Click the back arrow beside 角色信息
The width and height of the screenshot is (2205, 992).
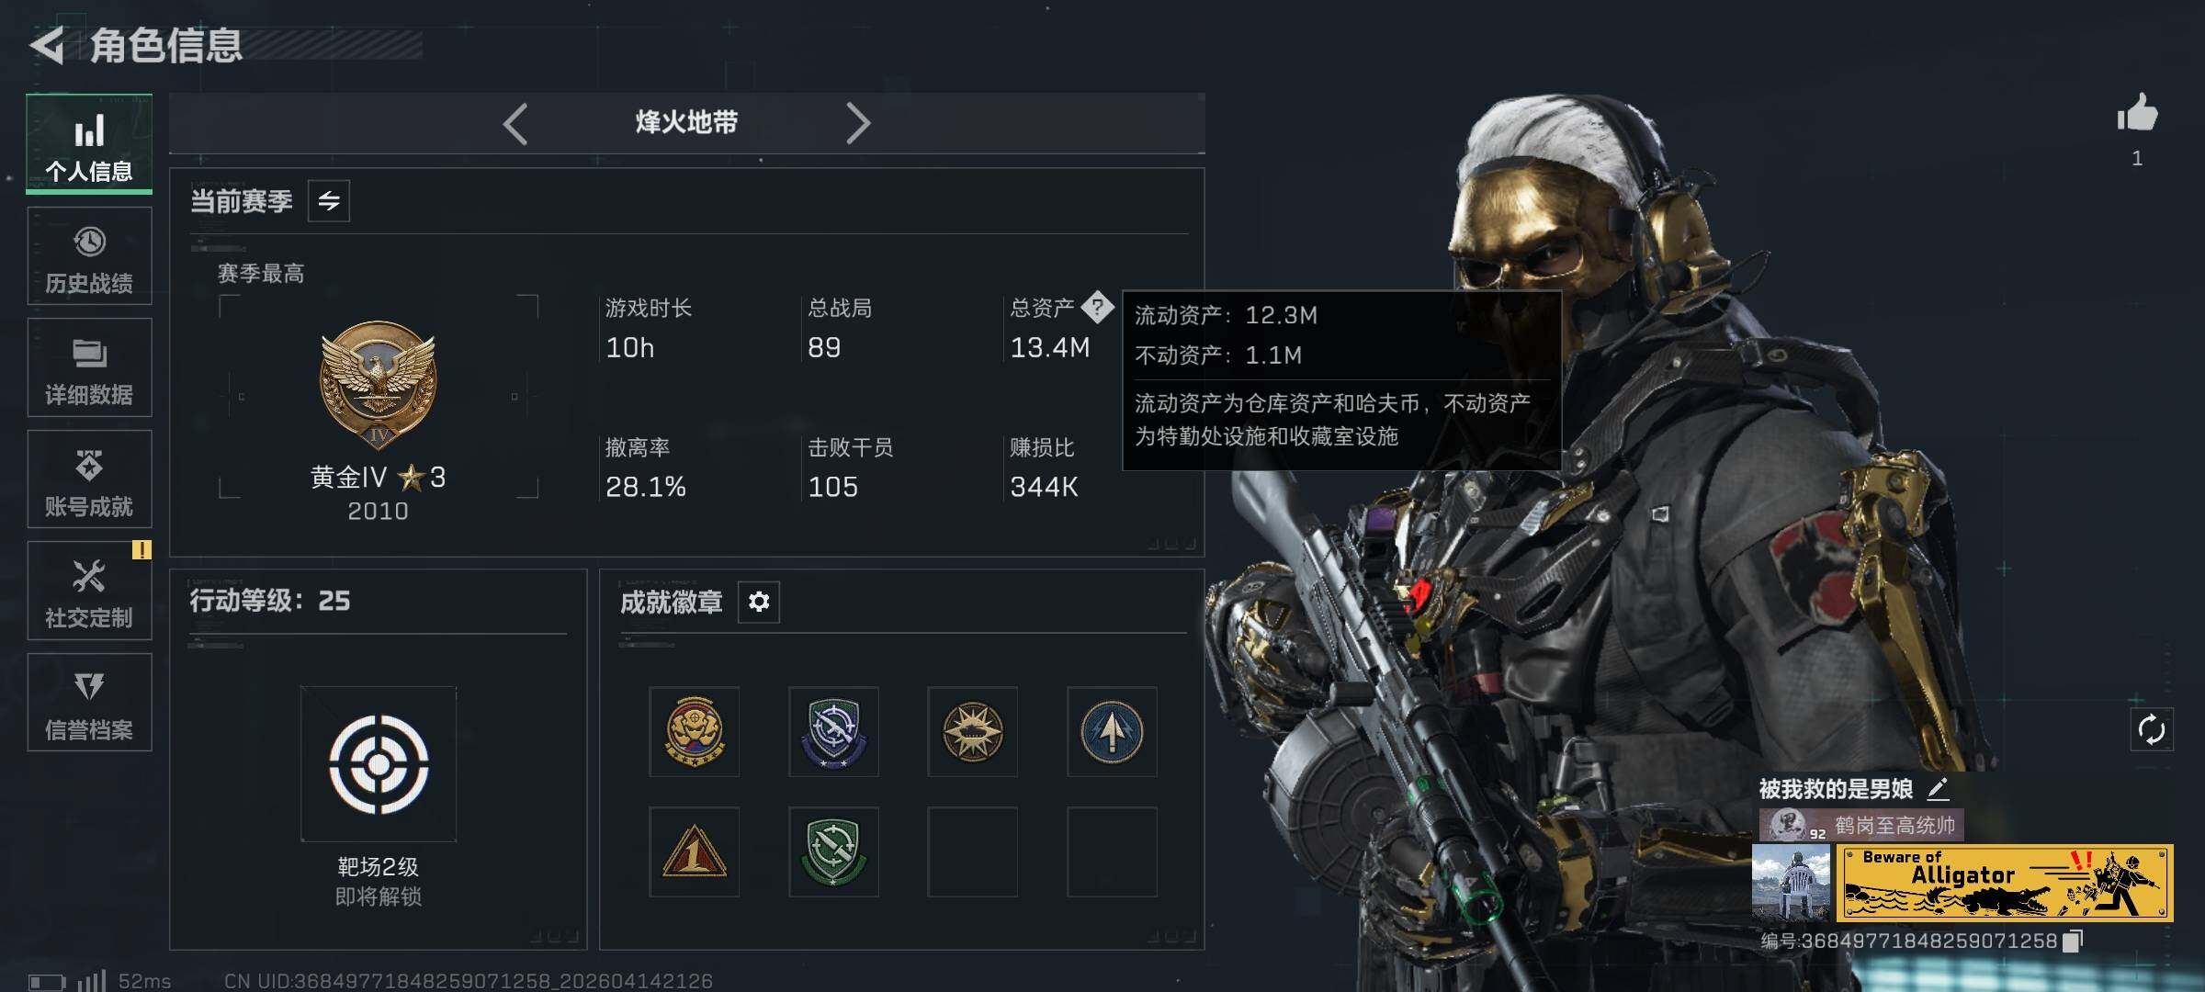click(48, 45)
